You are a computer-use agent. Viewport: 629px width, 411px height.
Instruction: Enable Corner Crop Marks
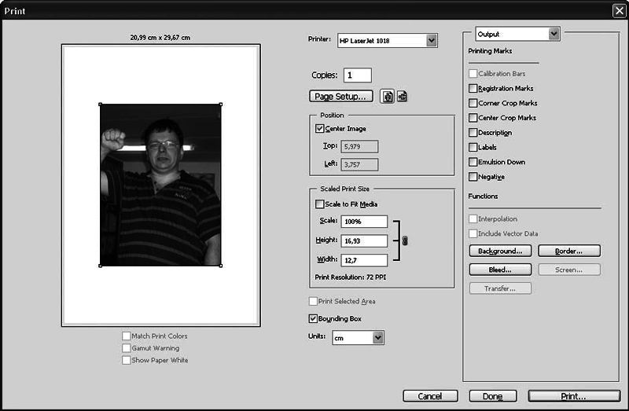[x=473, y=103]
